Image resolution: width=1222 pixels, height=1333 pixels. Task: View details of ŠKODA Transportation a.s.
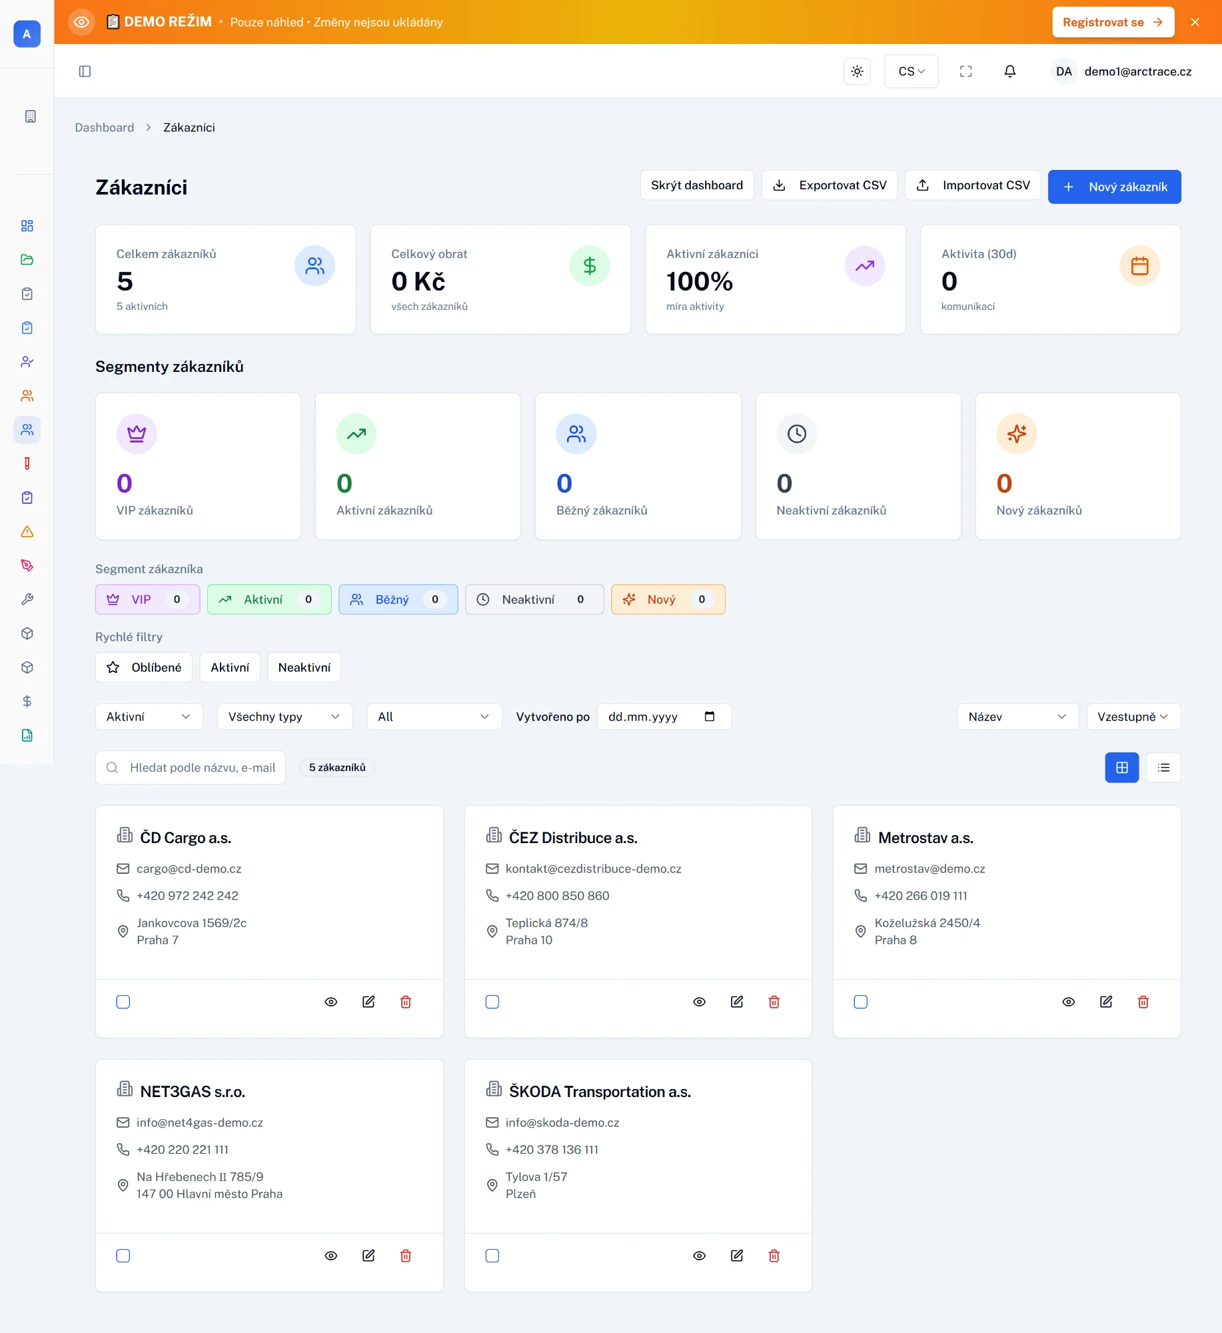tap(699, 1256)
